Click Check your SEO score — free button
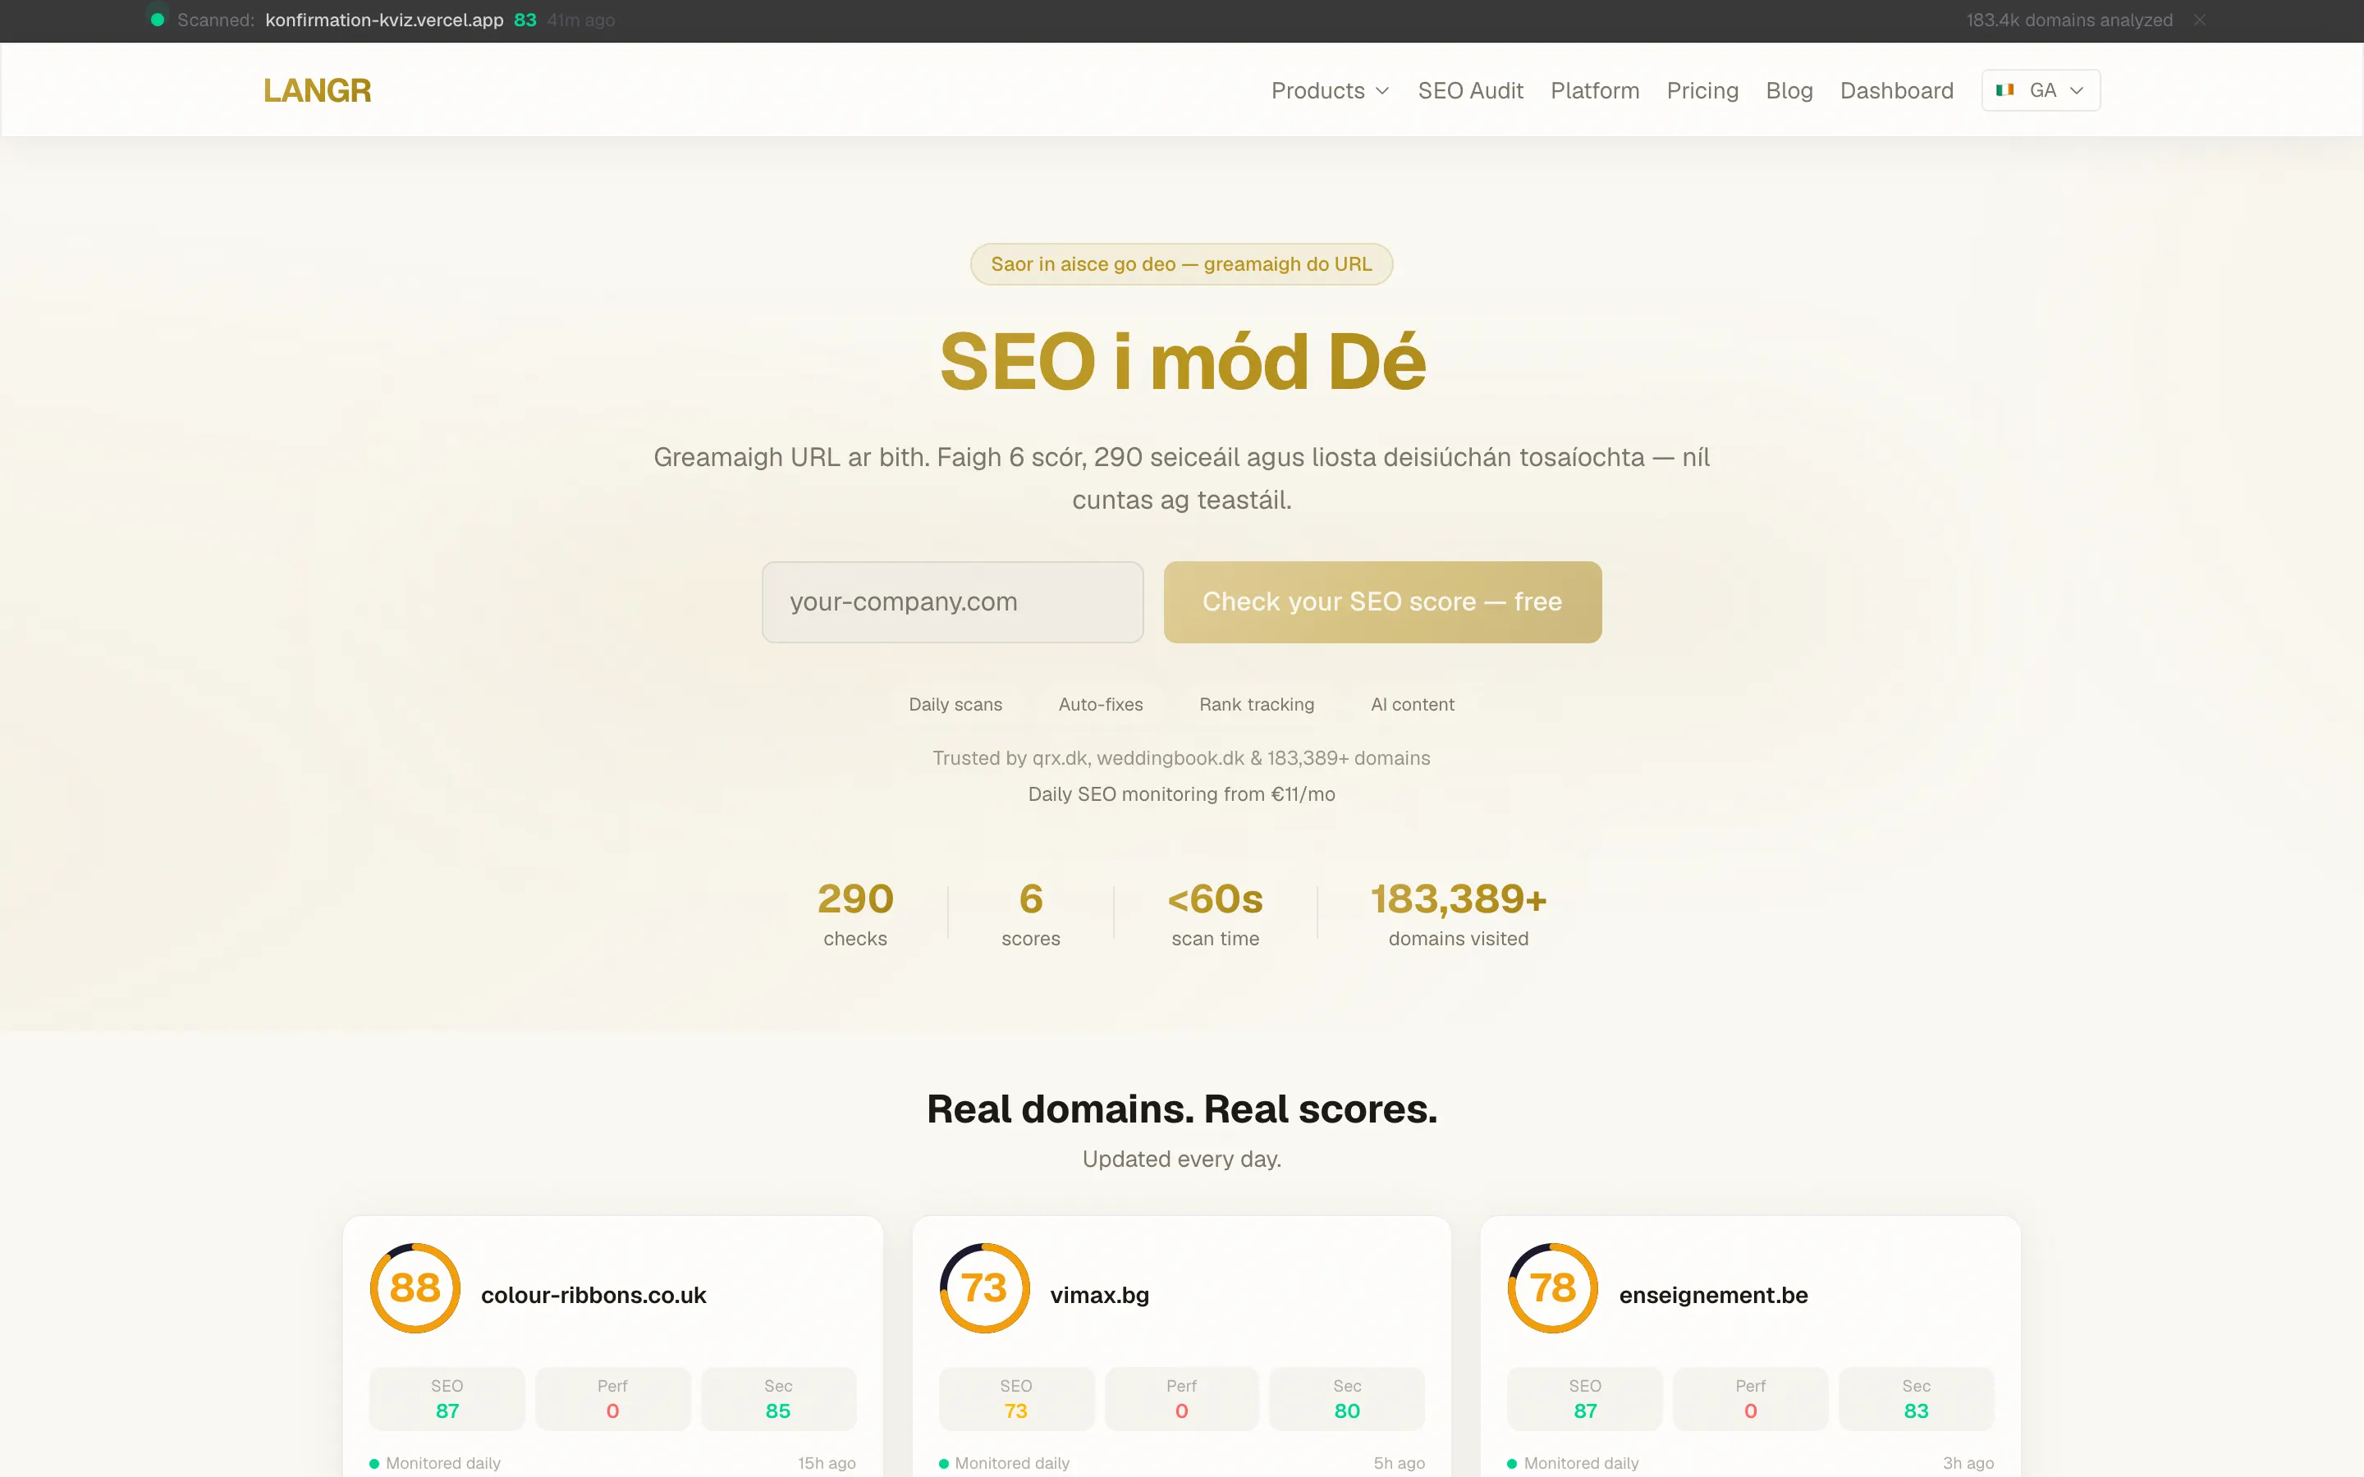 point(1382,601)
